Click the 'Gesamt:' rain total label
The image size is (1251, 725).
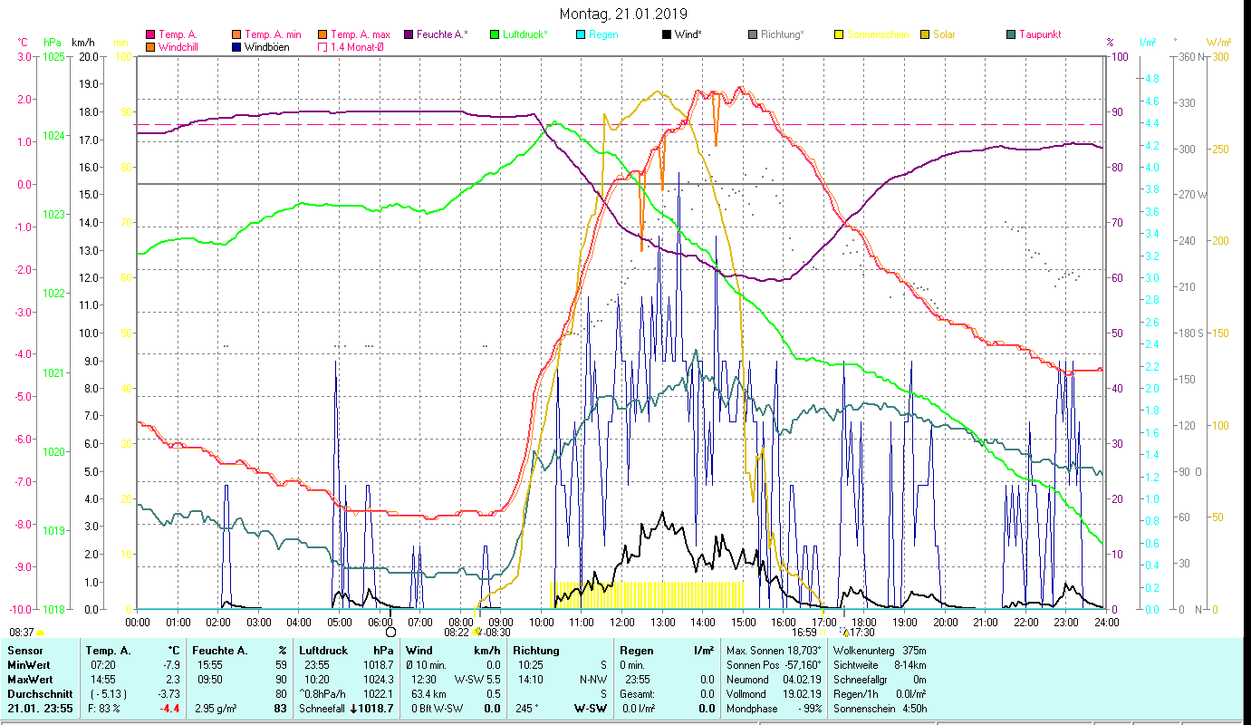(638, 694)
